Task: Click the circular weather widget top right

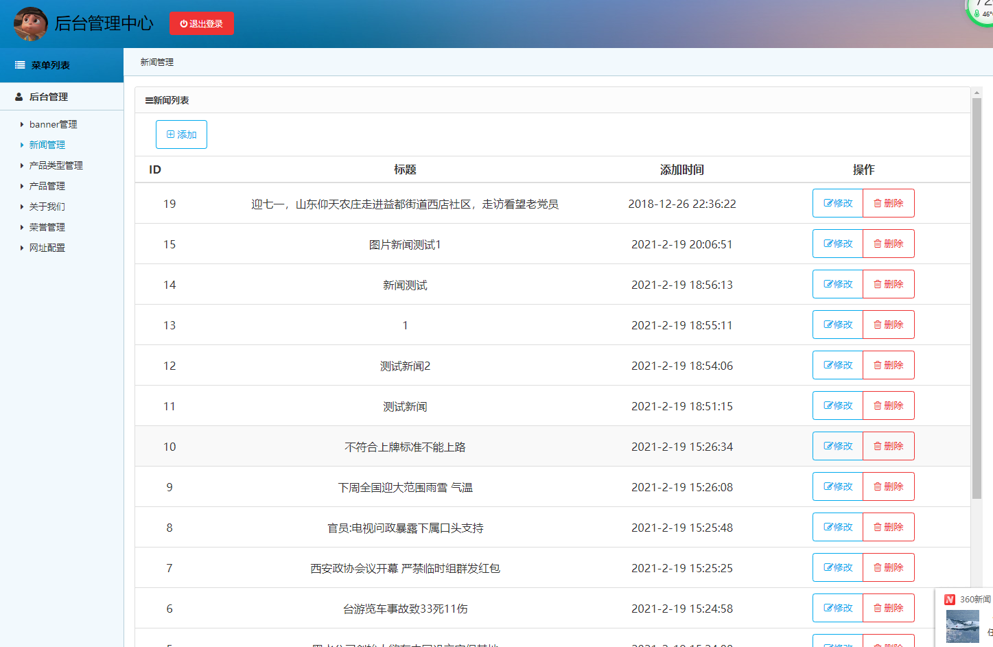Action: (981, 10)
